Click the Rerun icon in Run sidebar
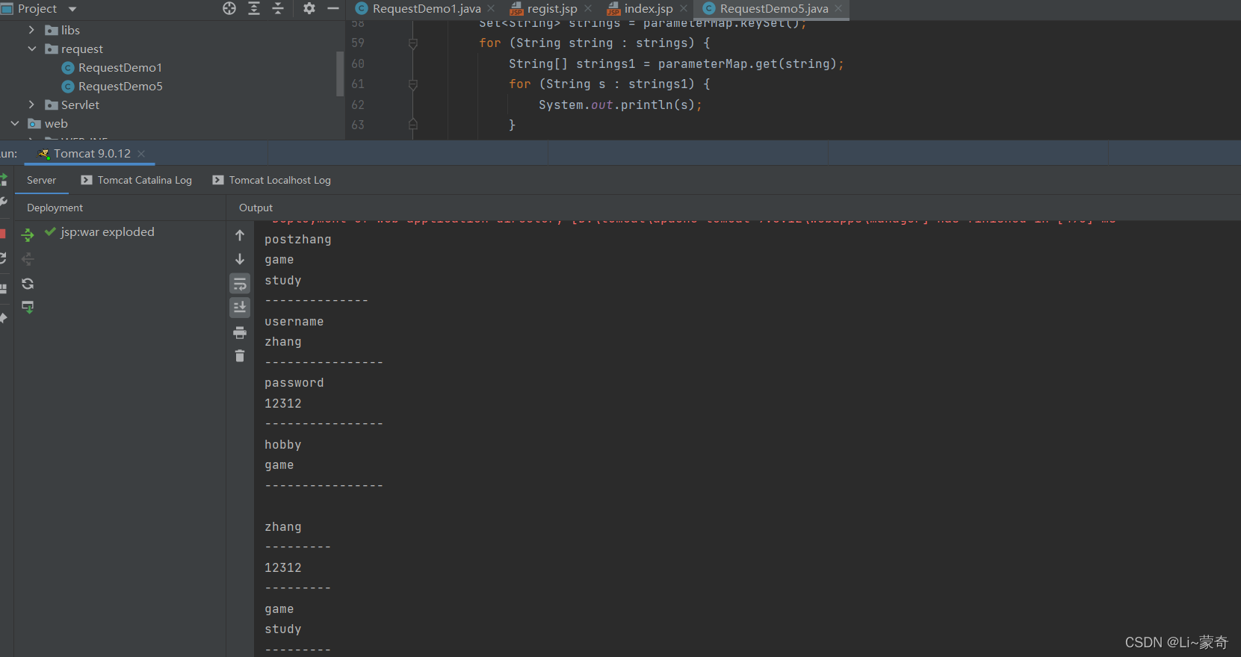 click(3, 179)
